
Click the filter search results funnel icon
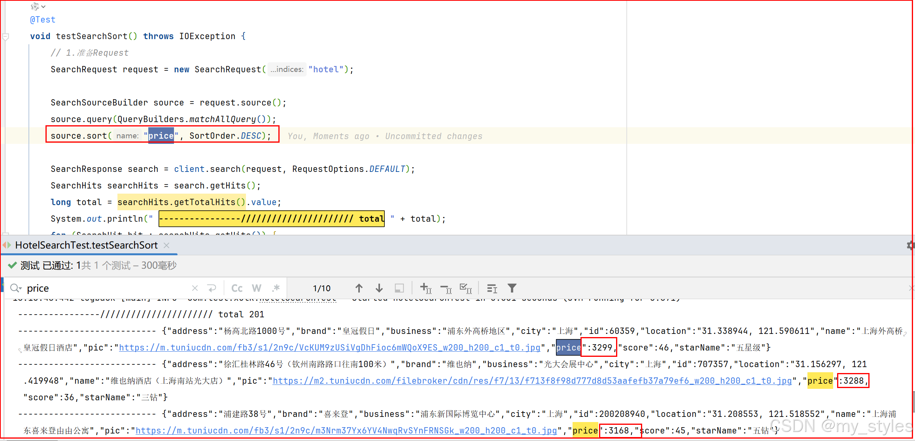(512, 288)
